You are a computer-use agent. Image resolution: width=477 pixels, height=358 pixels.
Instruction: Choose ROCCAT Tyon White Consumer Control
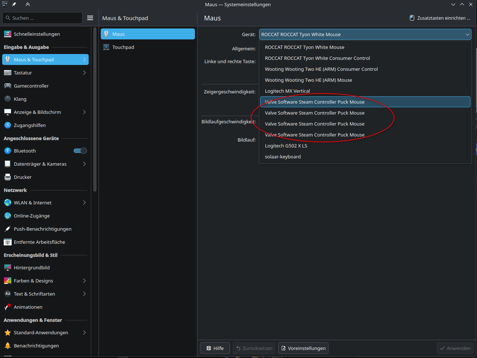[x=365, y=58]
